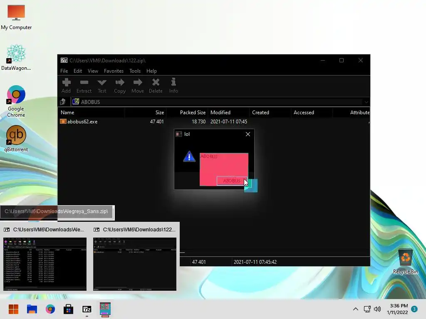This screenshot has height=319, width=426.
Task: Sort by the Accessed column header
Action: (x=312, y=112)
